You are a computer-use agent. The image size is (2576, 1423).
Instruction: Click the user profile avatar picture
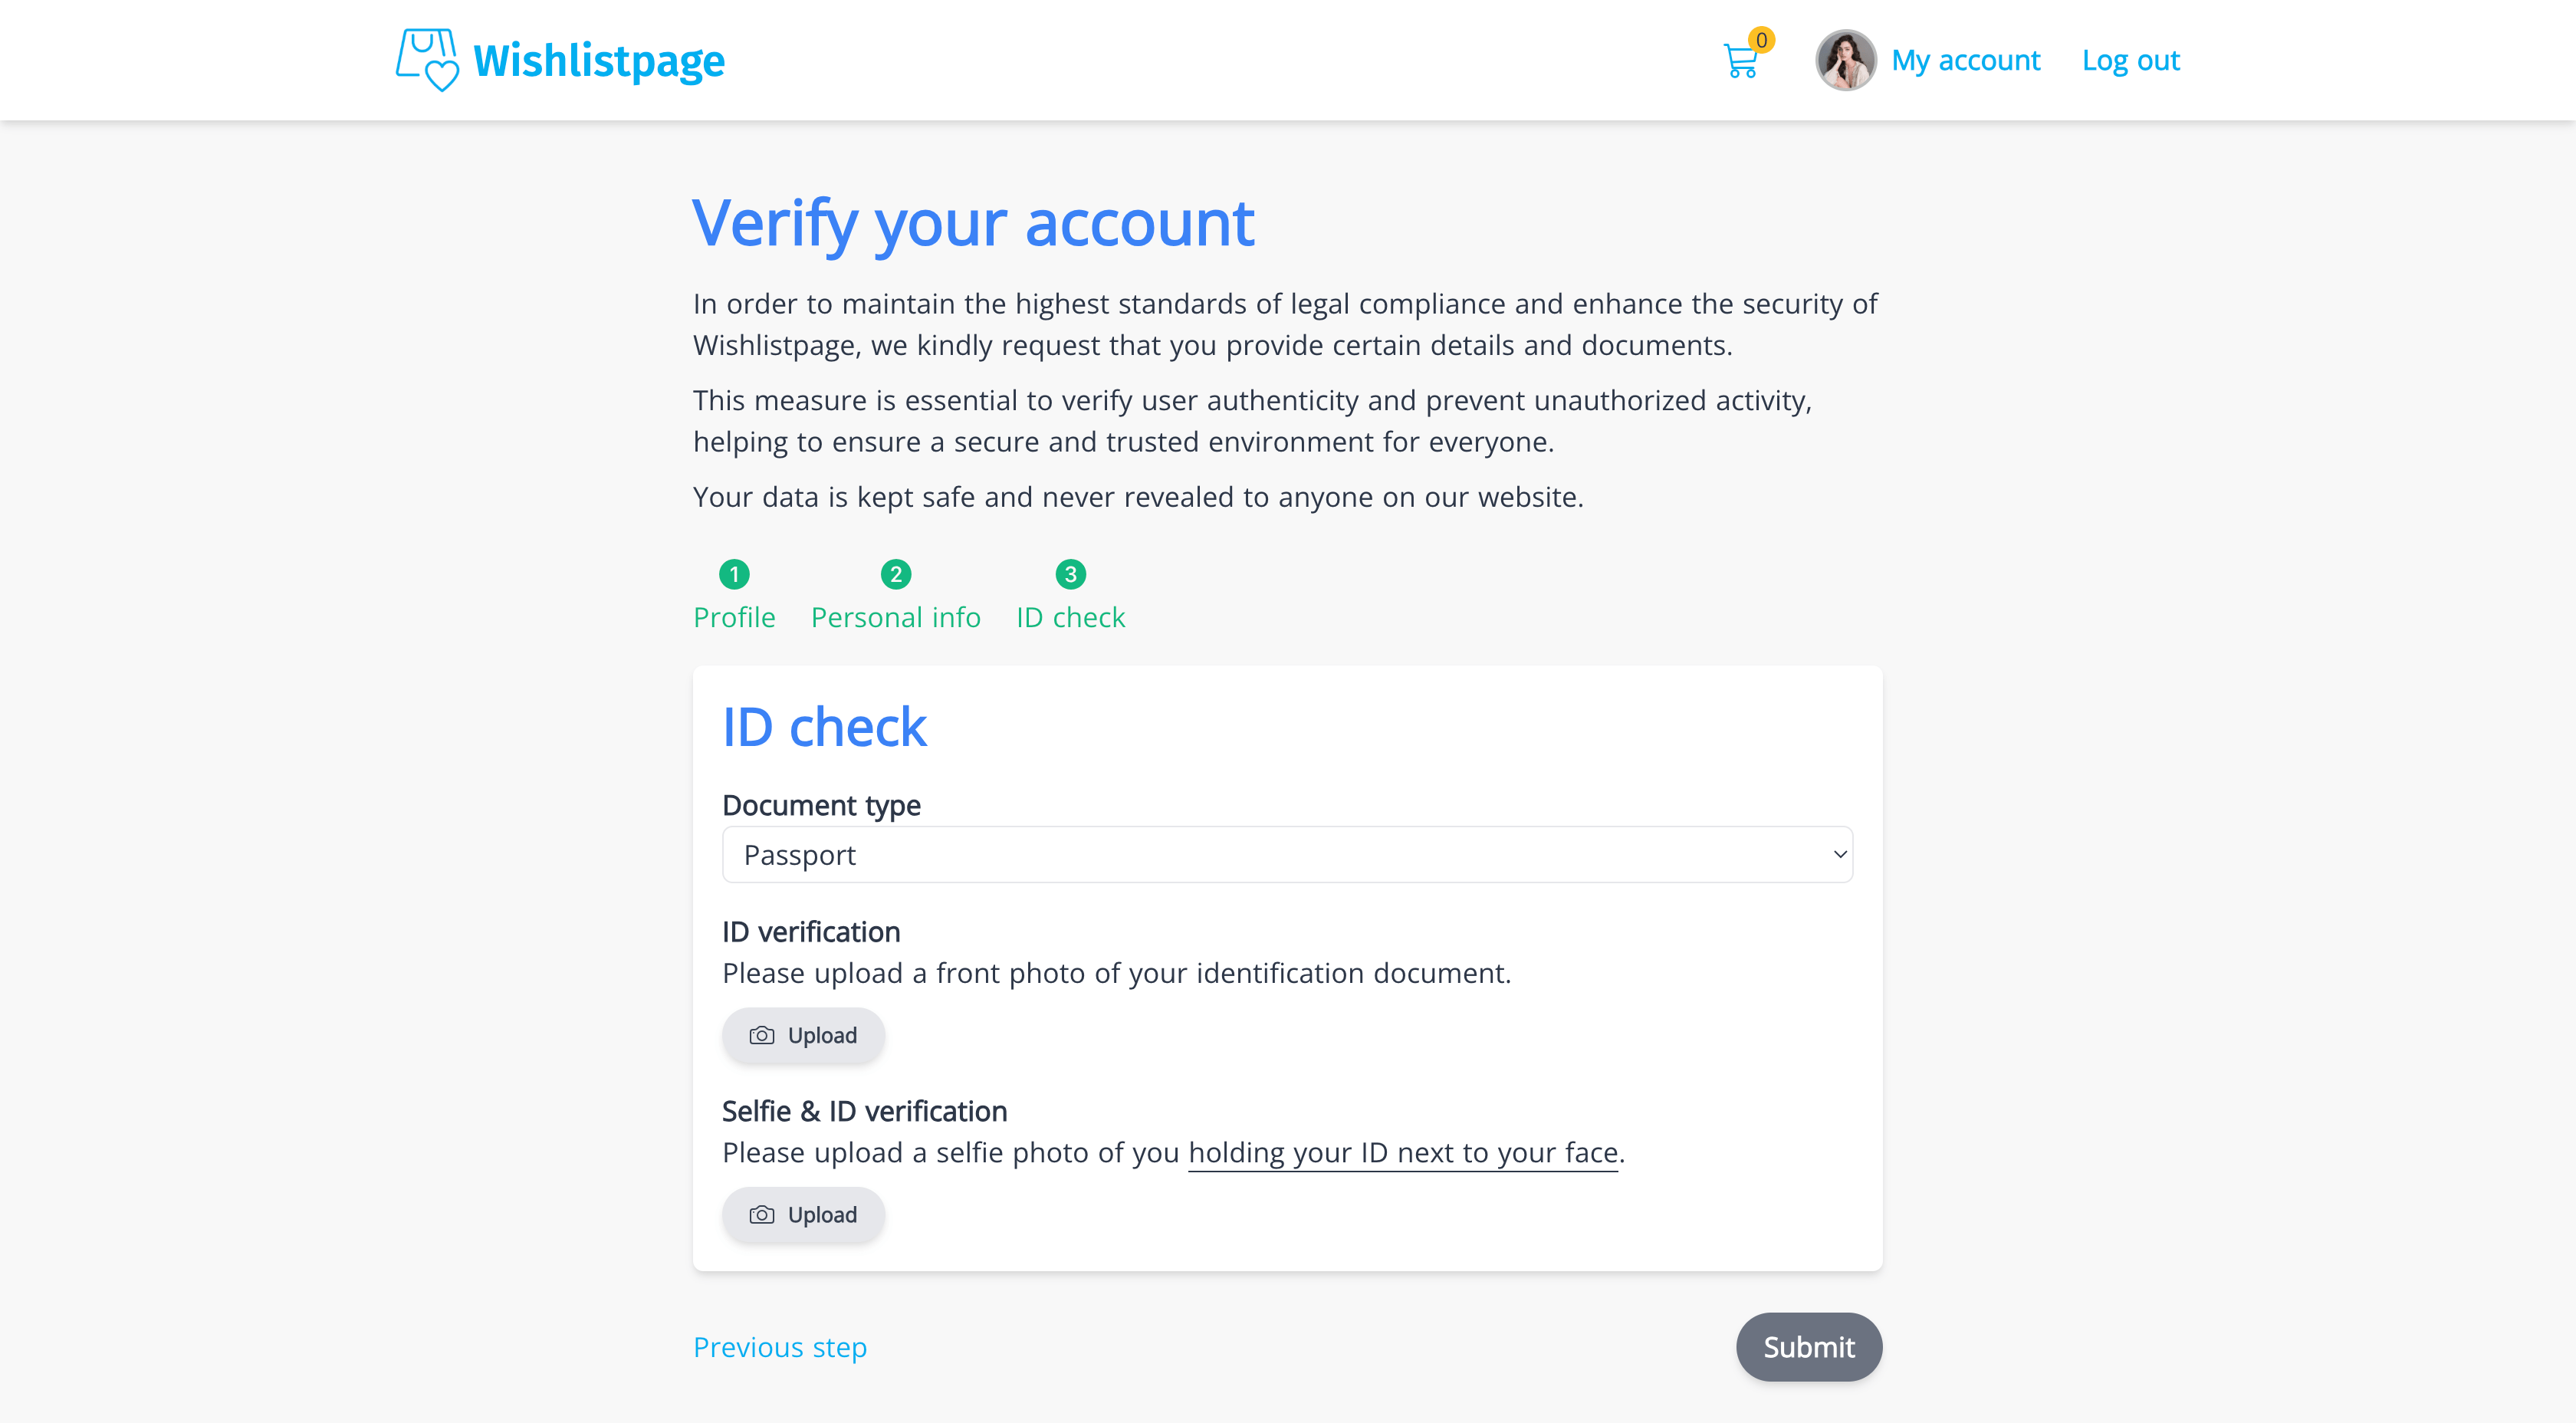tap(1845, 60)
